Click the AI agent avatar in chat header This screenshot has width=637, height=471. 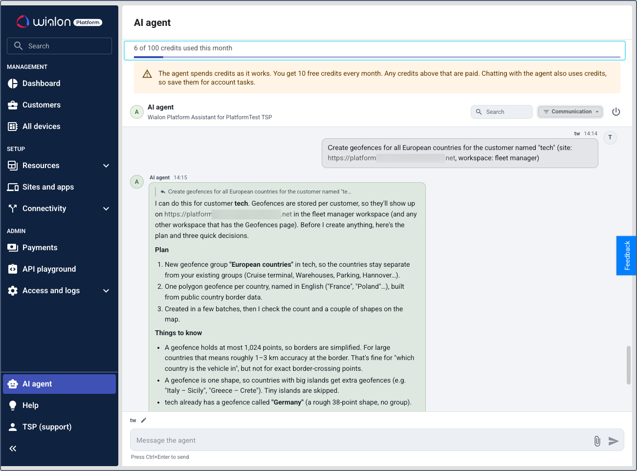point(137,112)
